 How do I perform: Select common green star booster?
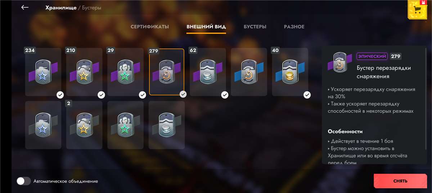click(x=125, y=125)
